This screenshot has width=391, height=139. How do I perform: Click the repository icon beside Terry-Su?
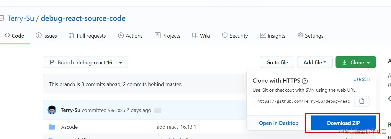coord(2,19)
